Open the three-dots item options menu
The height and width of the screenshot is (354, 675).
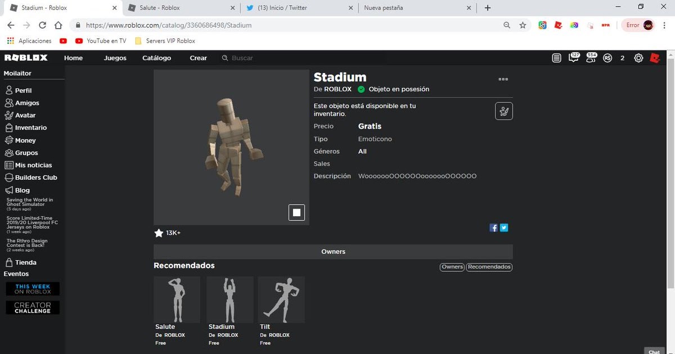[503, 79]
